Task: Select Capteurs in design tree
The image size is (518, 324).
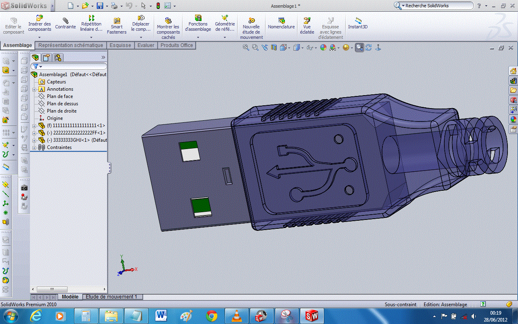Action: 56,82
